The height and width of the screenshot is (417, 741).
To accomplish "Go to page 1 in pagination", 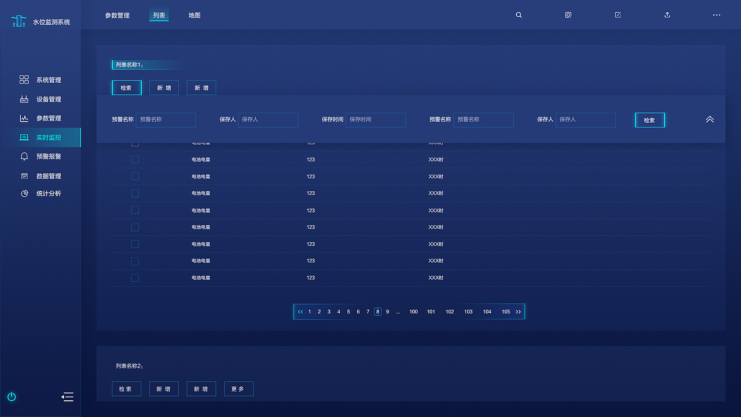I will coord(310,312).
